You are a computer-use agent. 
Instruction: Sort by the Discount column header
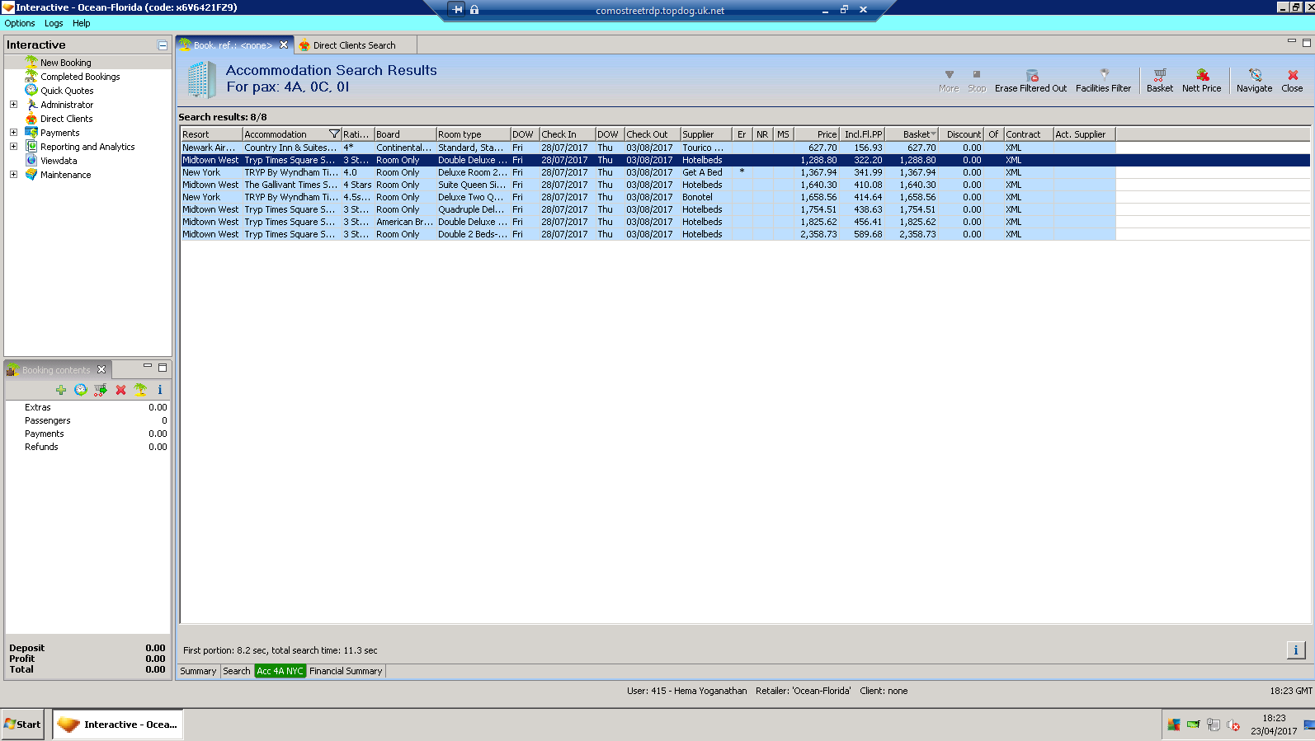click(x=961, y=134)
